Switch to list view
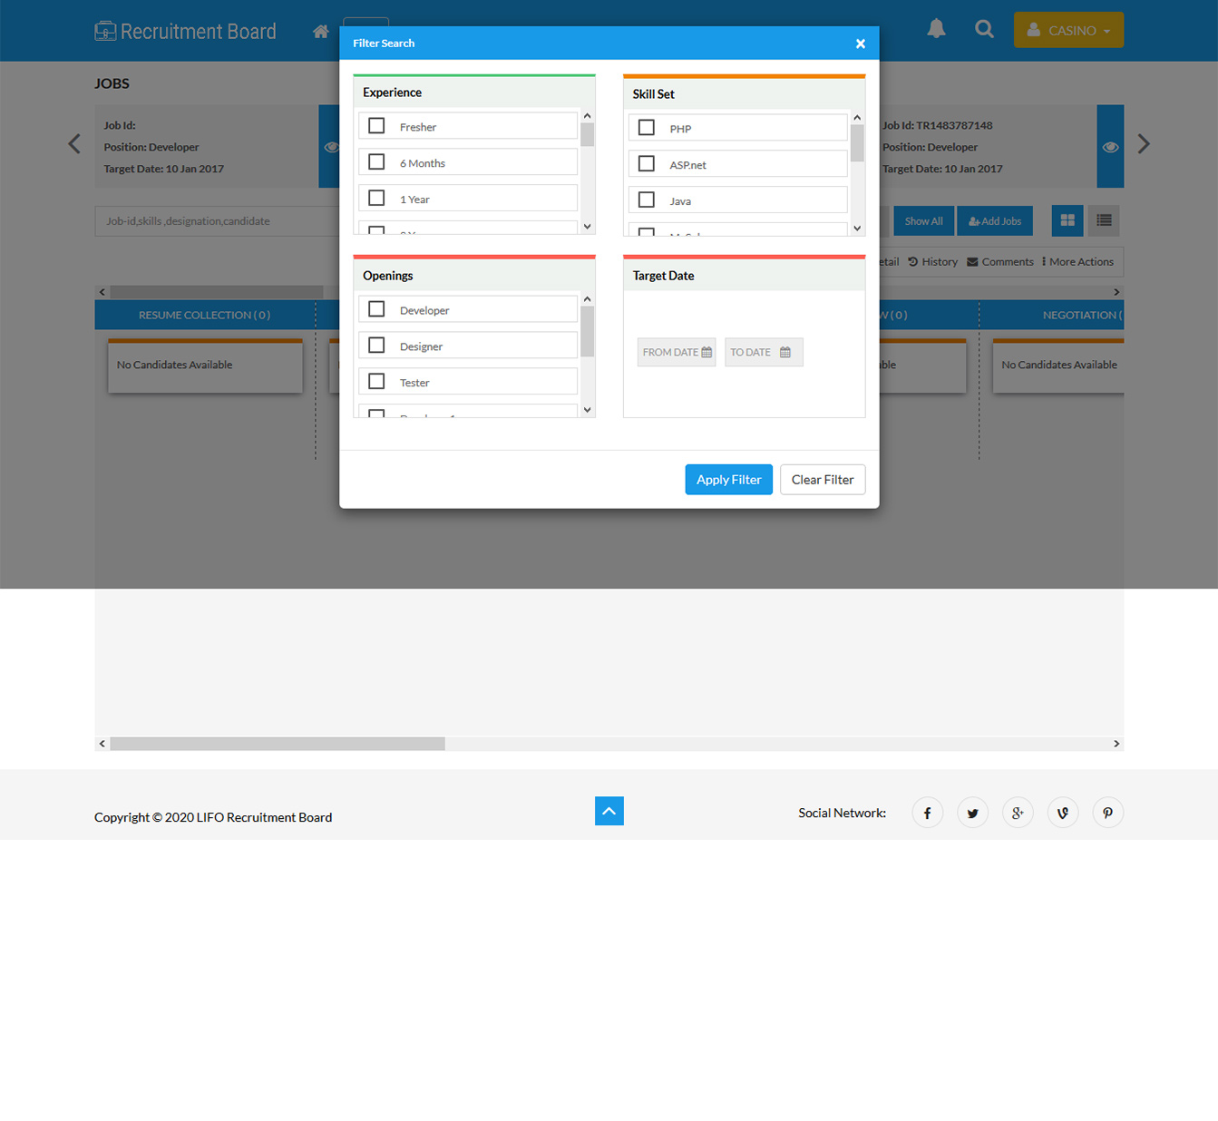The image size is (1218, 1121). click(x=1104, y=220)
